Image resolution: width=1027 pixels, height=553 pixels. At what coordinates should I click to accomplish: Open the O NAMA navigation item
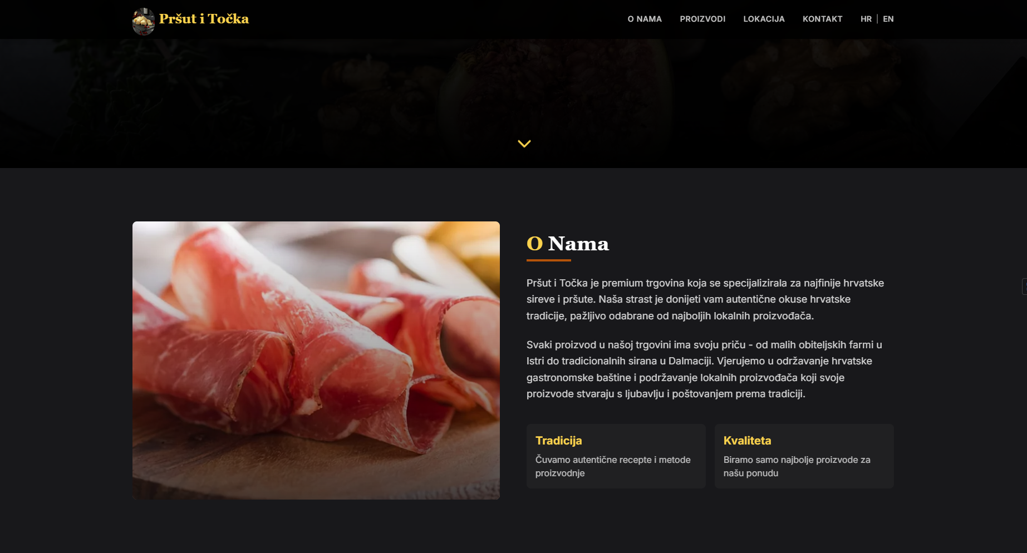point(645,19)
